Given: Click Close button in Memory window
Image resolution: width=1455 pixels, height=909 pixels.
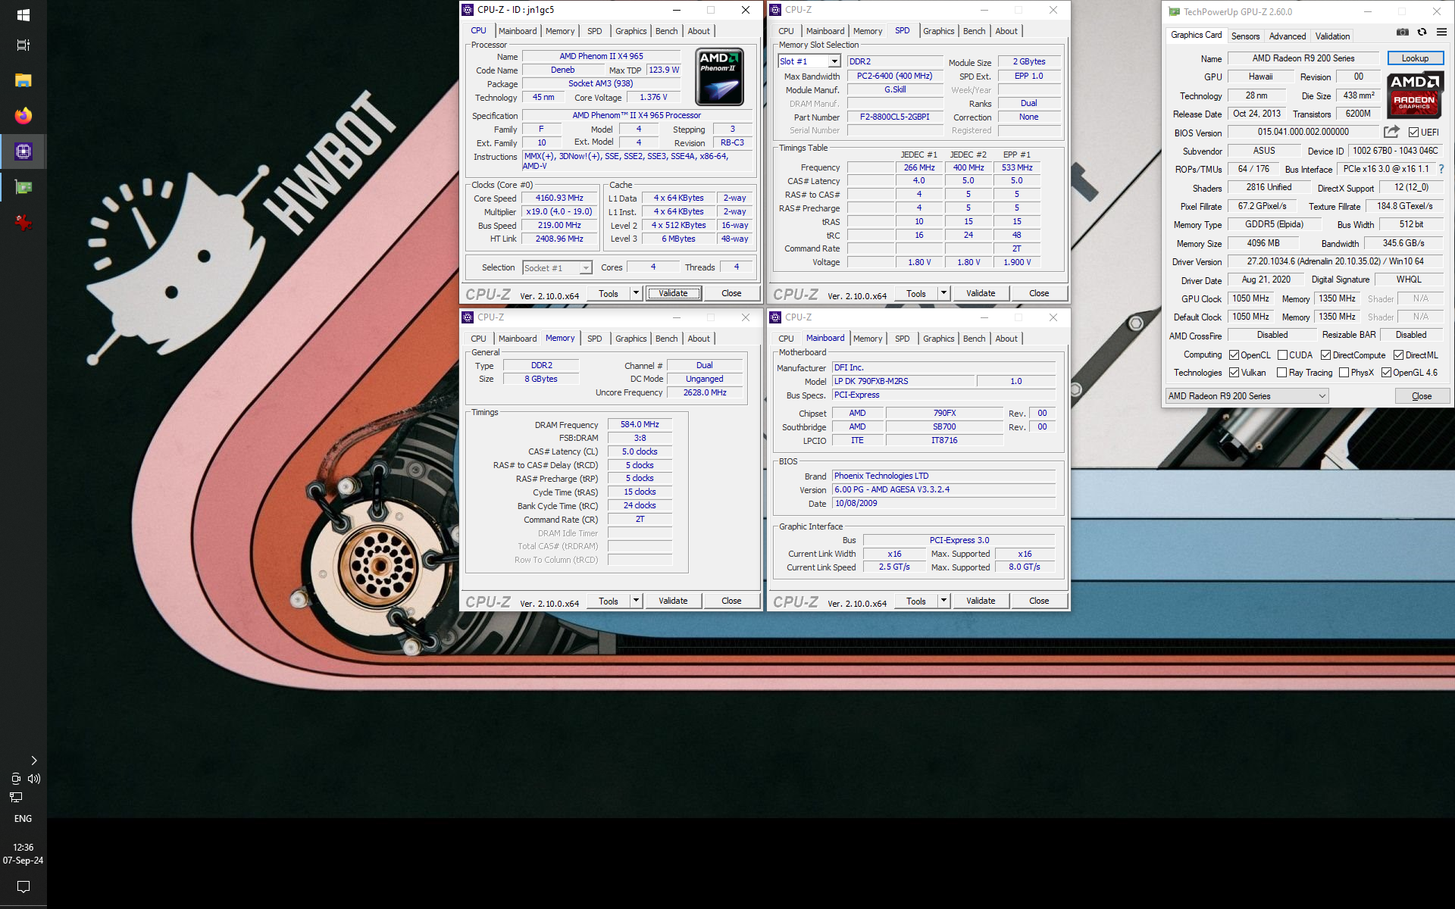Looking at the screenshot, I should click(731, 601).
